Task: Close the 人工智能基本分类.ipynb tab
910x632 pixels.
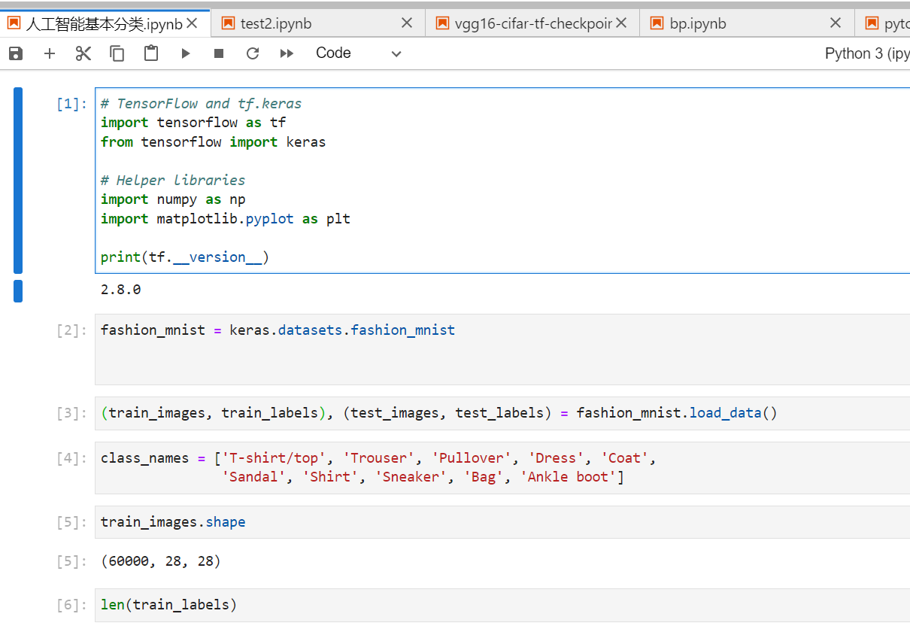Action: click(x=193, y=23)
